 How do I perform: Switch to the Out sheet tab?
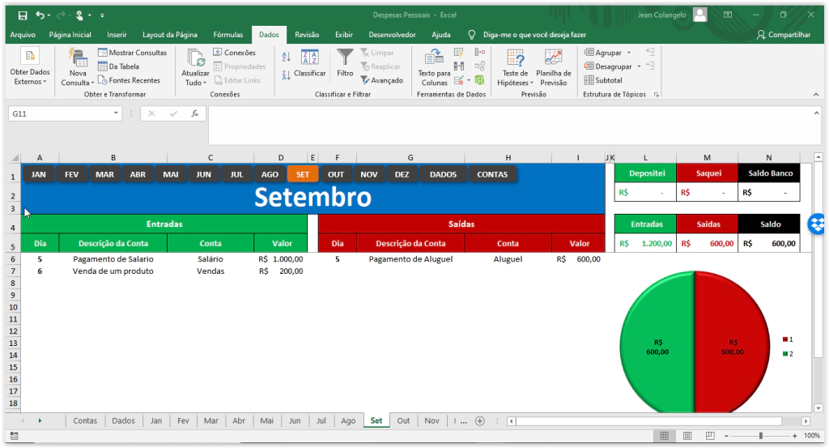[x=402, y=420]
